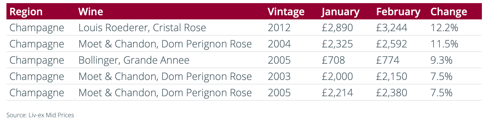Click the January column header
This screenshot has height=124, width=486.
point(341,12)
